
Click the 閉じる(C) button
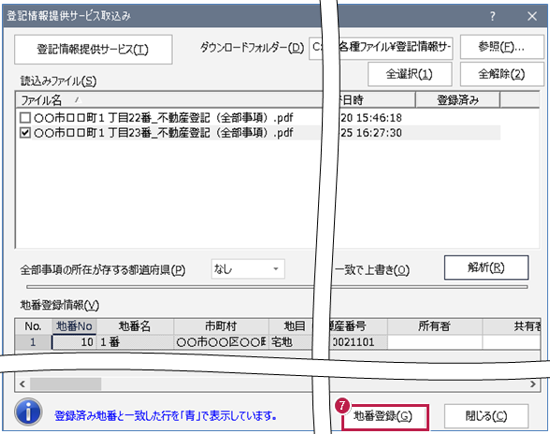tap(486, 416)
